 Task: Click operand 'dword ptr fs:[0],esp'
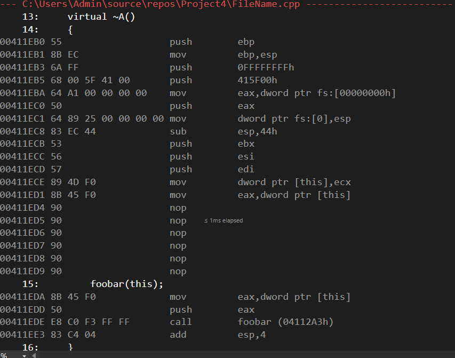(x=294, y=119)
